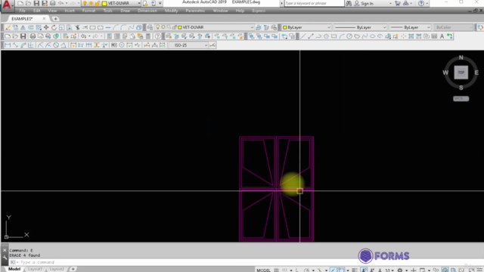Click Sign In
The width and height of the screenshot is (484, 272).
pos(367,3)
